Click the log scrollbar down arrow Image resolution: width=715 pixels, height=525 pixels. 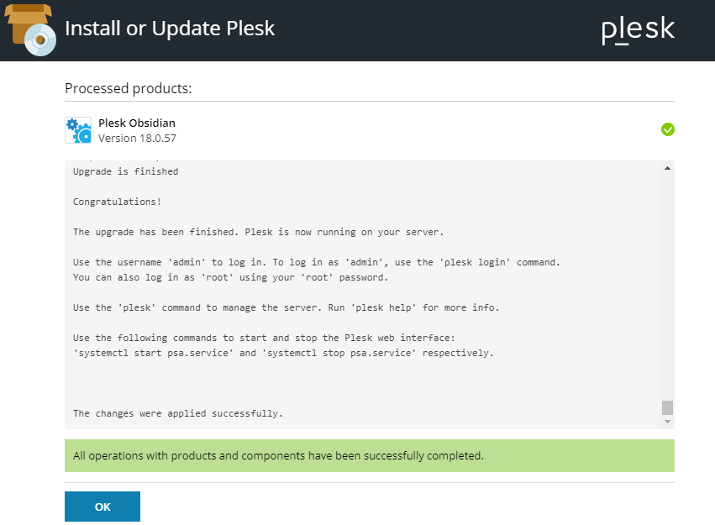pos(667,422)
